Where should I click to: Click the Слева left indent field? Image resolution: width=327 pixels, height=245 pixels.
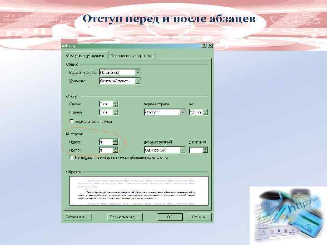[106, 104]
